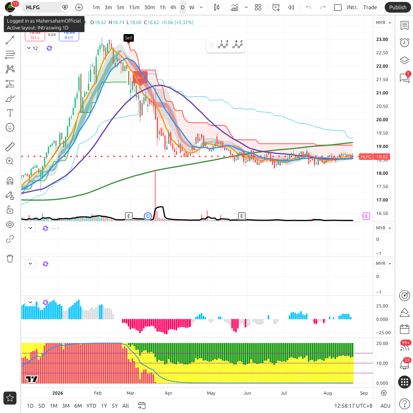Open the alerts clock panel
Screen dimensions: 413x413
404,42
